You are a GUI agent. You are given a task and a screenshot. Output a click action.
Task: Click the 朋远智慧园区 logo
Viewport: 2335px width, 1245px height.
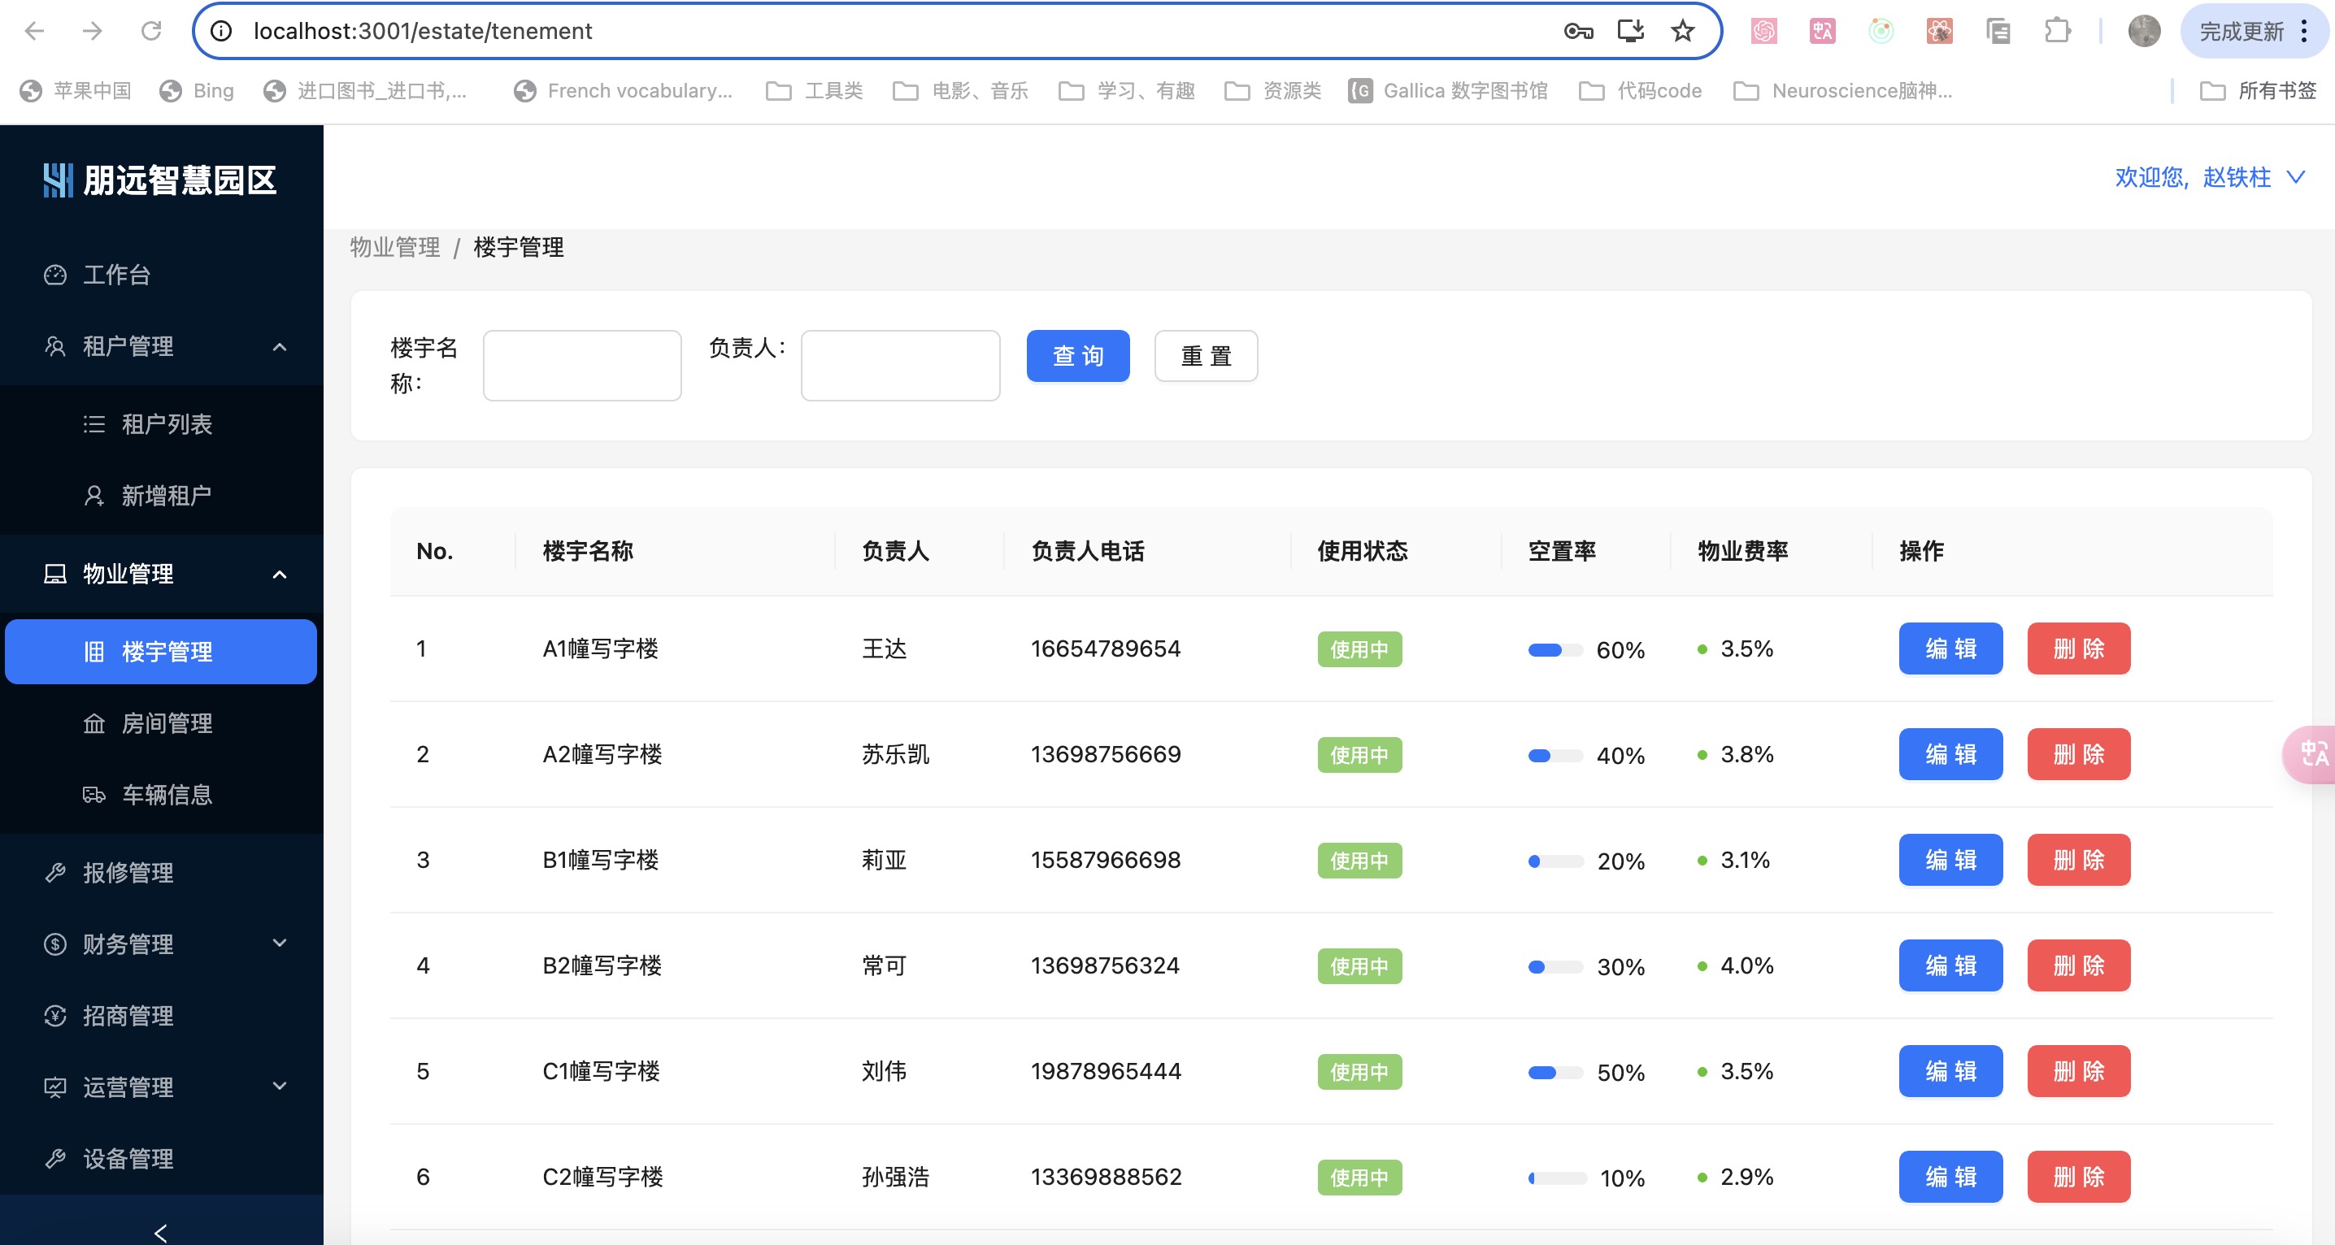click(x=159, y=180)
